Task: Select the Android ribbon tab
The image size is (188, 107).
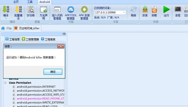Action: point(45,2)
